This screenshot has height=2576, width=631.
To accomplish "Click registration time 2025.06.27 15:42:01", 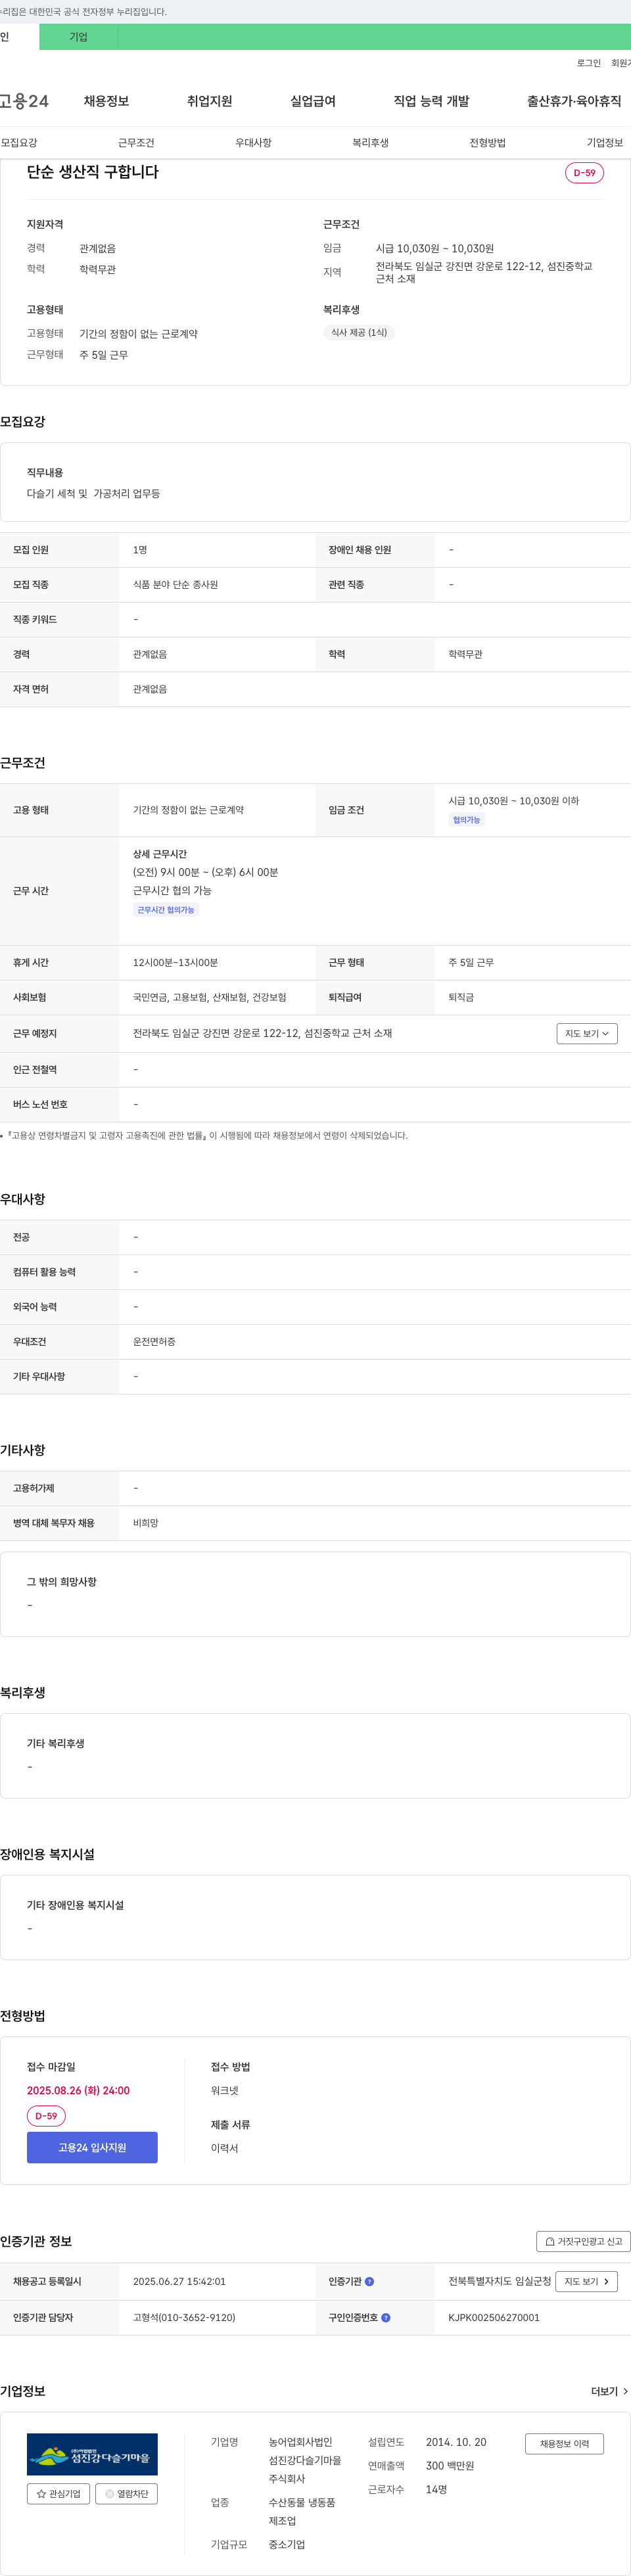I will 179,2281.
